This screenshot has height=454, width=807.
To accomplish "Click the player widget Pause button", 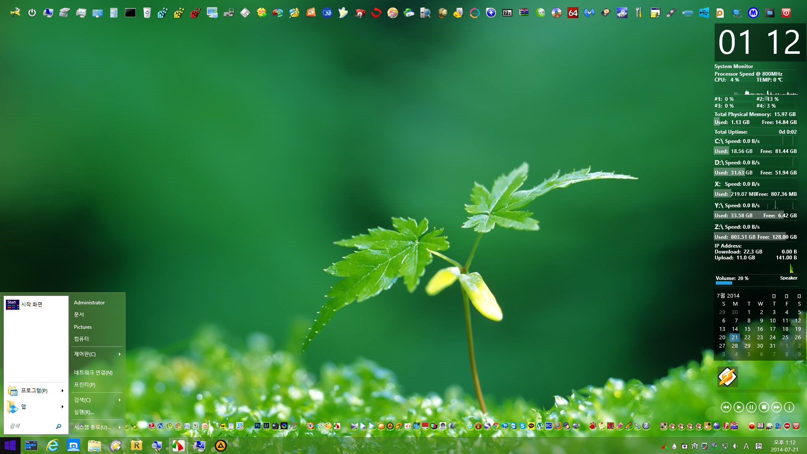I will [751, 407].
